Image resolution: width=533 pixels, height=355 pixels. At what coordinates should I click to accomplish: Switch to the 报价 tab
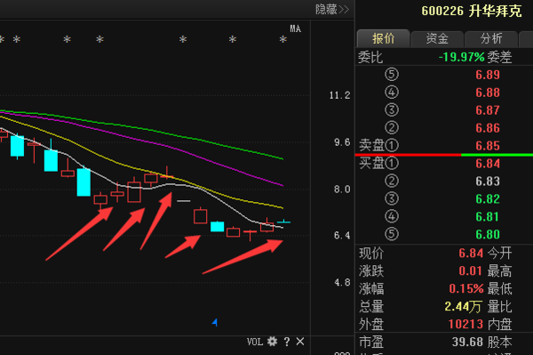point(383,38)
